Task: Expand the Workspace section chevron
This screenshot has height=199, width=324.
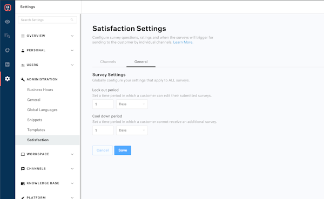Action: (72, 154)
